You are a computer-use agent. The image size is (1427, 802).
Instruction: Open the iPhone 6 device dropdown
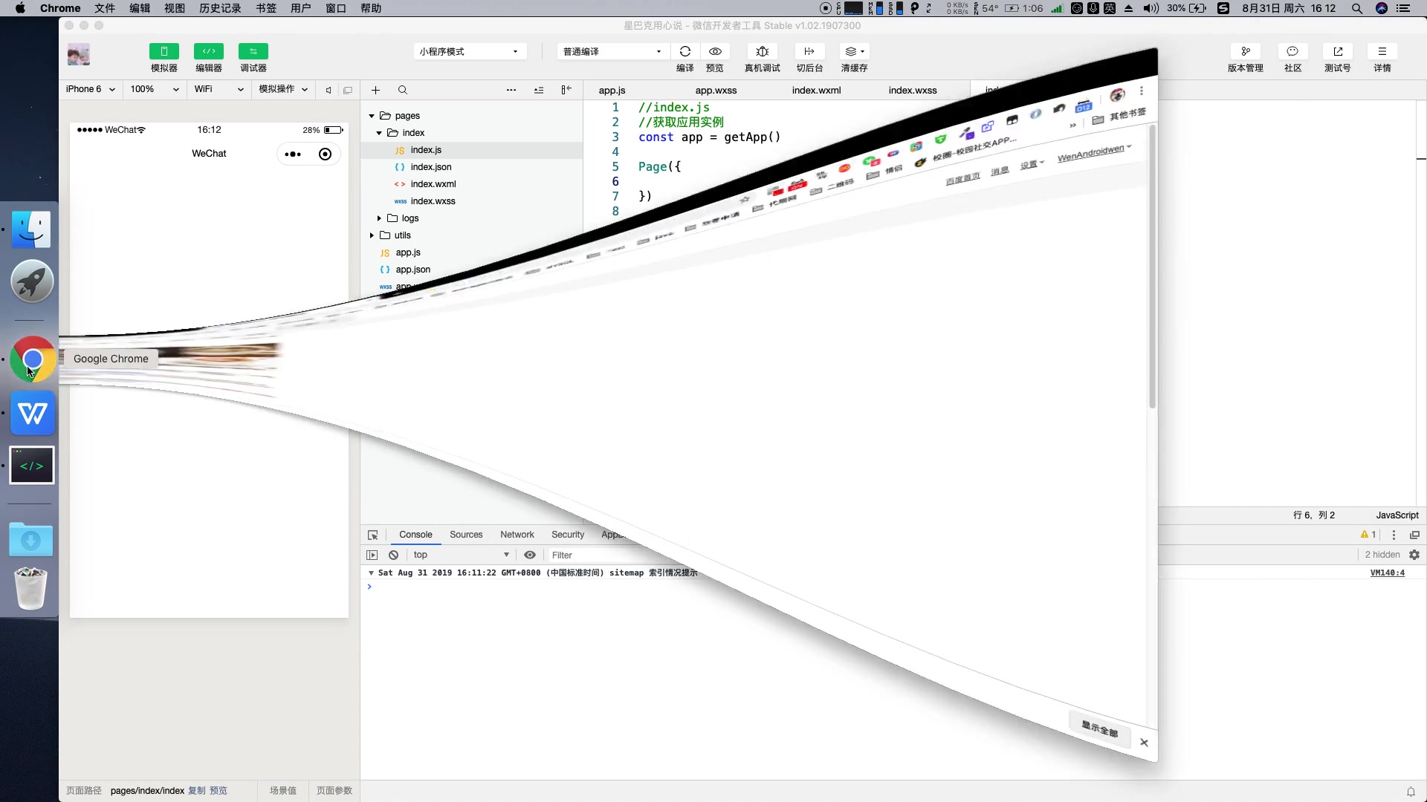(90, 89)
